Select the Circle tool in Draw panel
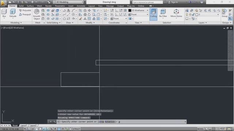This screenshot has width=234, height=131. tap(73, 15)
